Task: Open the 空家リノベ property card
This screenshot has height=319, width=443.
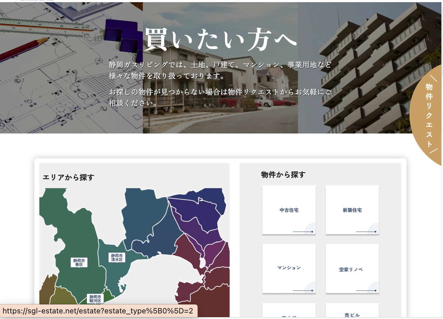Action: (x=352, y=269)
